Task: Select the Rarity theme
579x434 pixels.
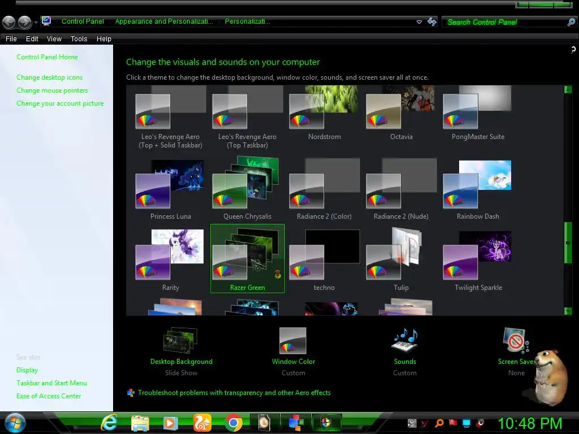Action: [170, 260]
